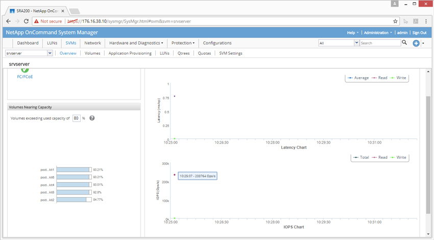The image size is (434, 240).
Task: Click the poct...kit2 capacity bar
Action: (x=74, y=200)
